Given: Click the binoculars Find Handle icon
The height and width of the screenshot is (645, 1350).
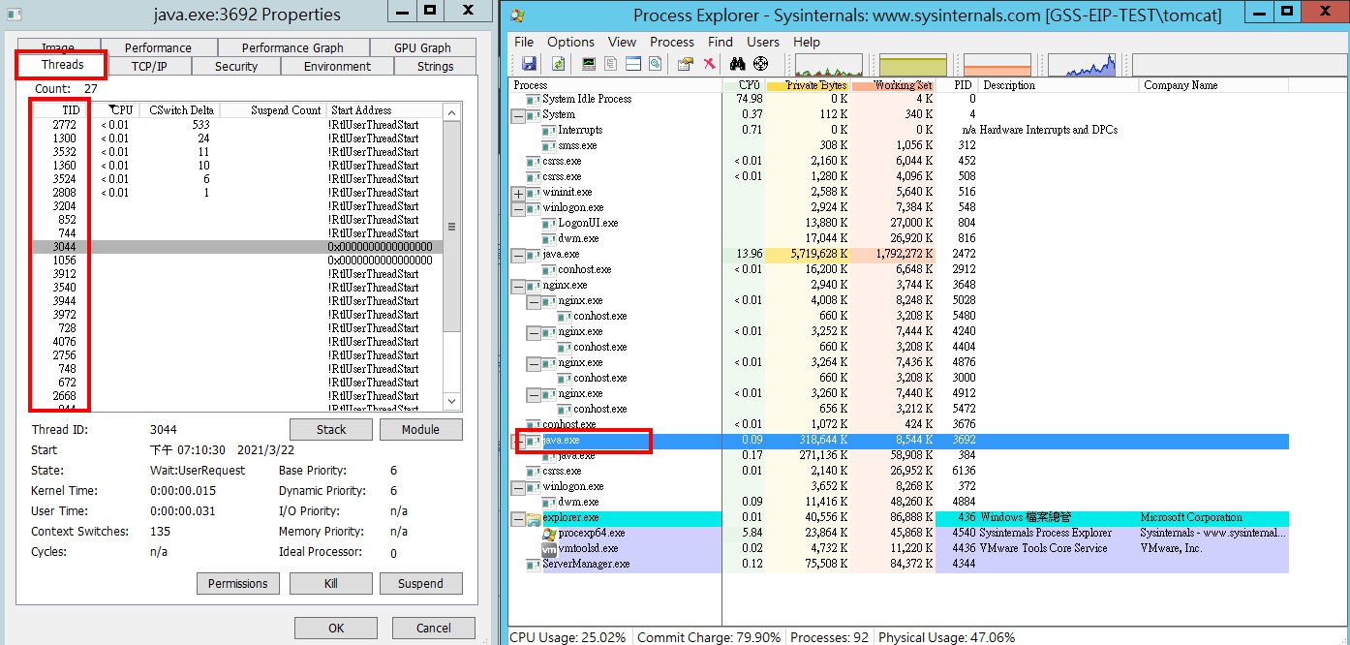Looking at the screenshot, I should click(737, 64).
